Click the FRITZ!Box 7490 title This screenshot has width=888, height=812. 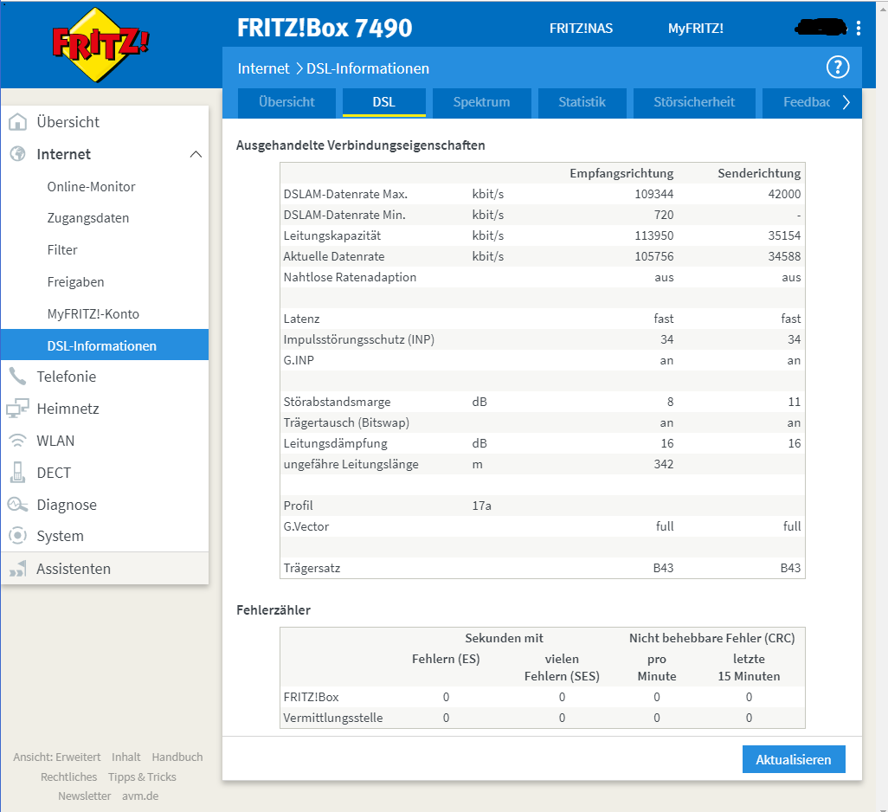click(x=325, y=28)
